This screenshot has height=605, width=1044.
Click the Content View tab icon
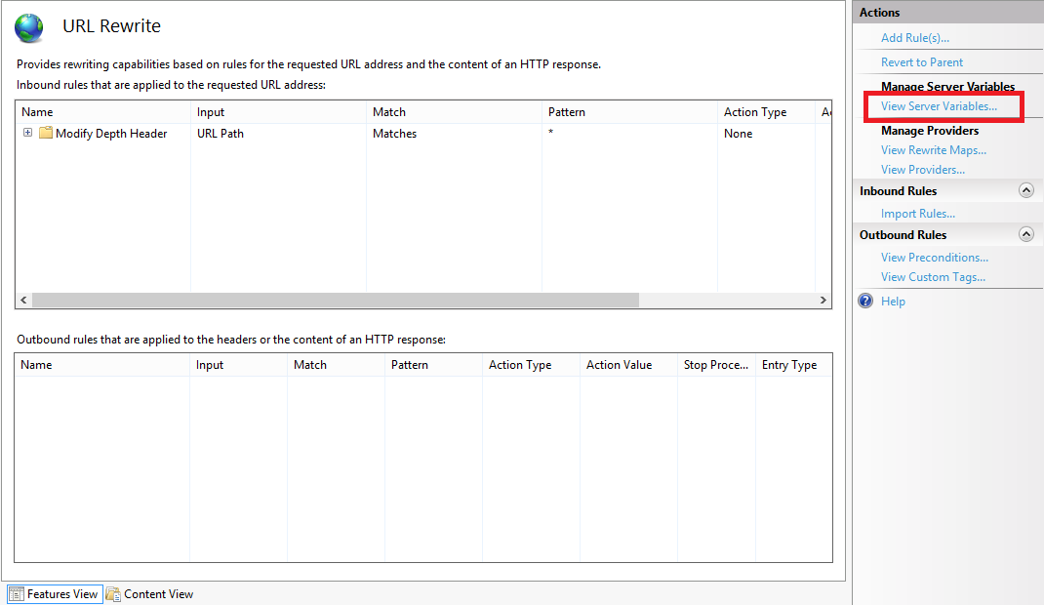[113, 594]
